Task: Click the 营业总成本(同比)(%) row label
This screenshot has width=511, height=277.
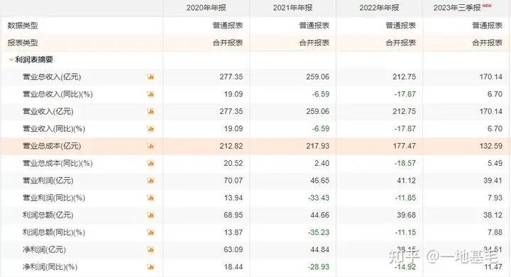Action: (57, 163)
